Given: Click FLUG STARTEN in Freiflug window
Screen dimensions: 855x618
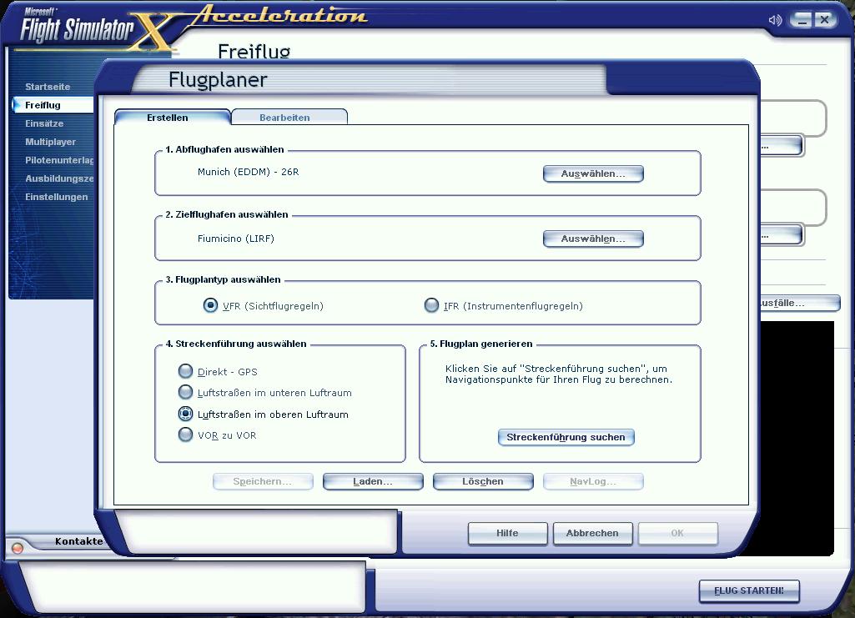Looking at the screenshot, I should (x=749, y=591).
